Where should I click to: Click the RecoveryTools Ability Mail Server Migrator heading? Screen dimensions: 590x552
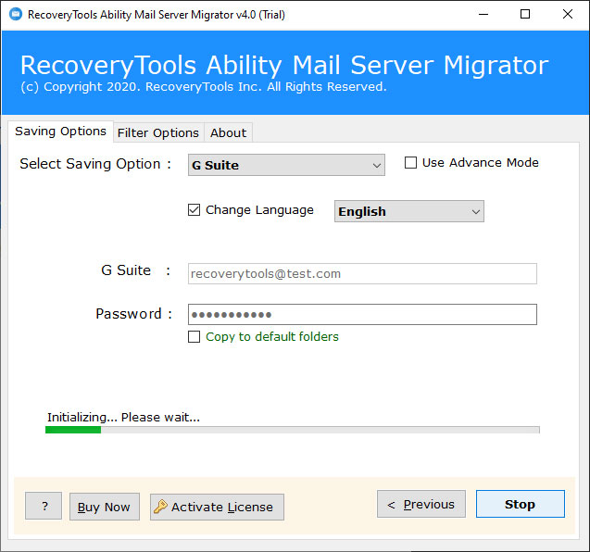coord(284,66)
